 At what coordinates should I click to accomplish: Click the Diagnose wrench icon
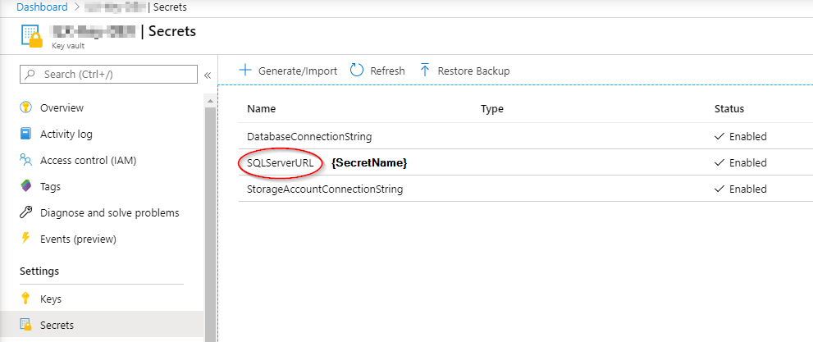25,212
